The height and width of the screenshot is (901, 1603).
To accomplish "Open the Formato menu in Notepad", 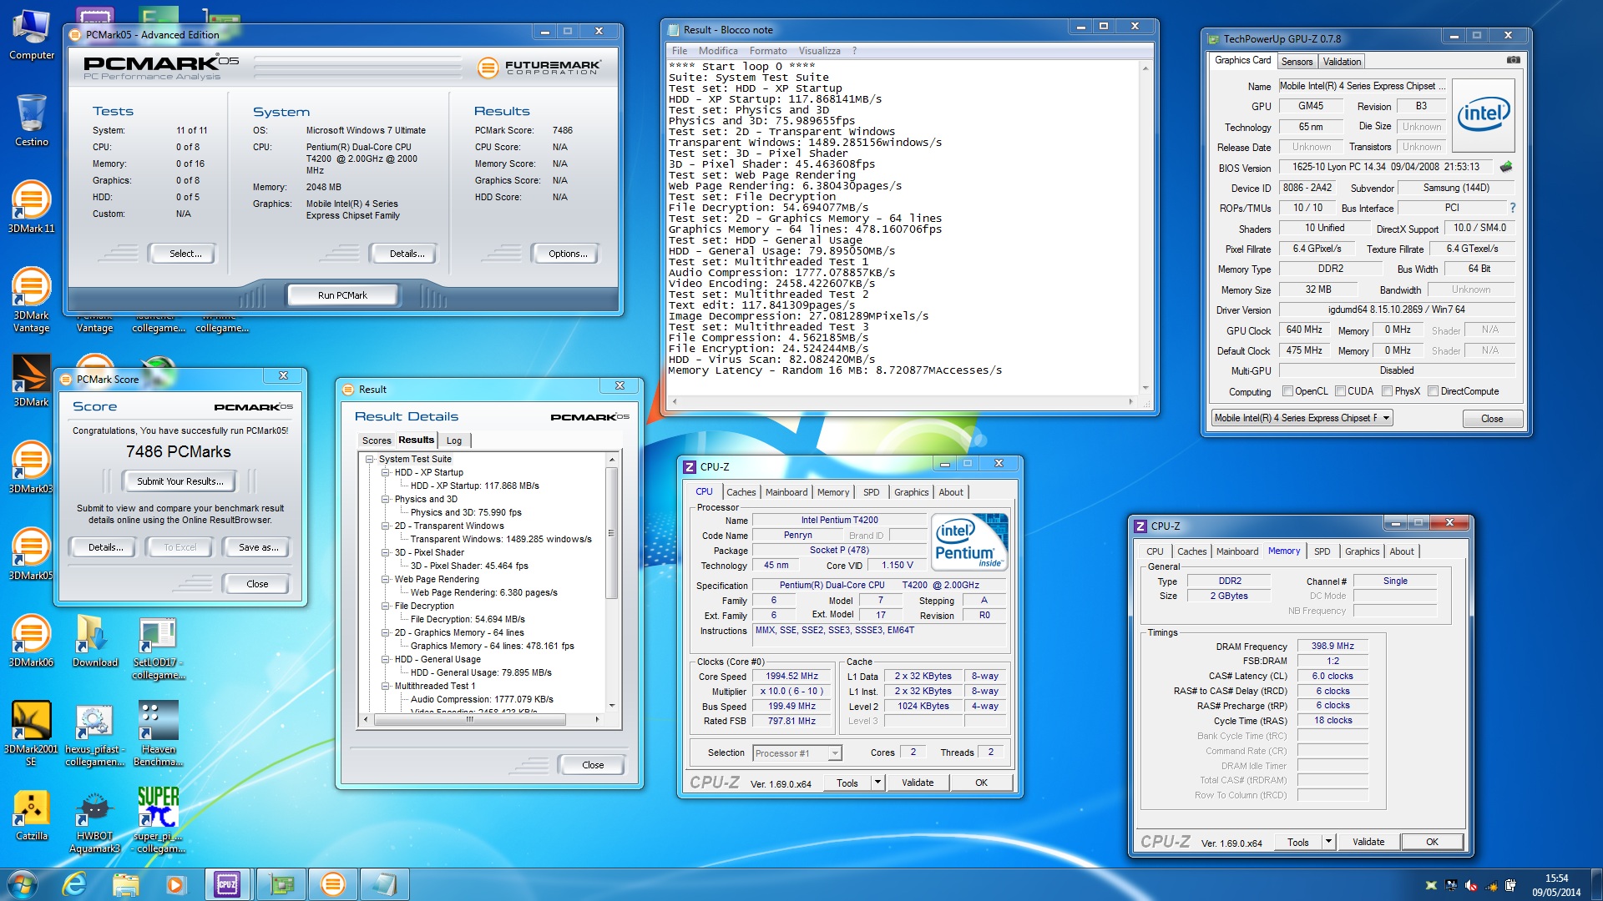I will click(767, 51).
